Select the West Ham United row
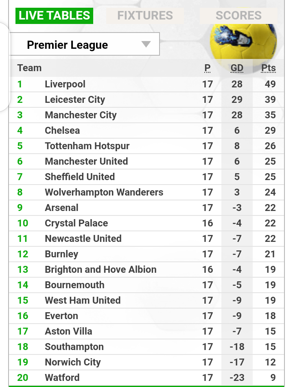 pos(146,300)
